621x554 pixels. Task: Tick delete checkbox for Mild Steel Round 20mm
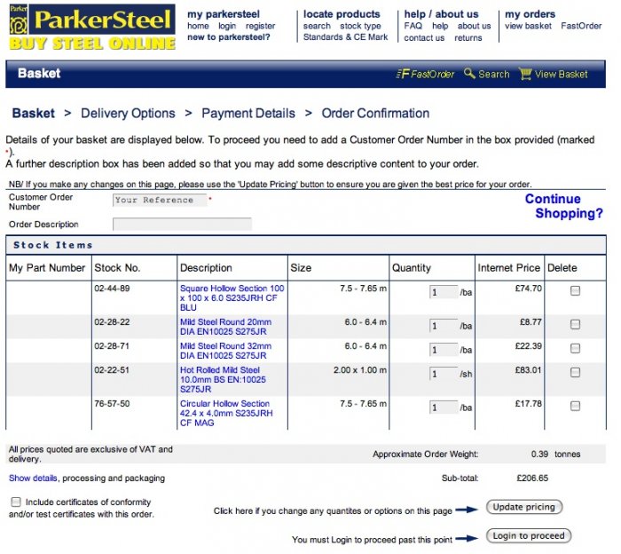pos(575,325)
